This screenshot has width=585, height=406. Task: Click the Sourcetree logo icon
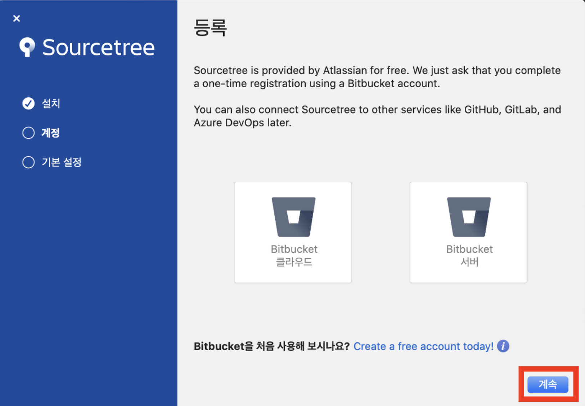[x=27, y=47]
